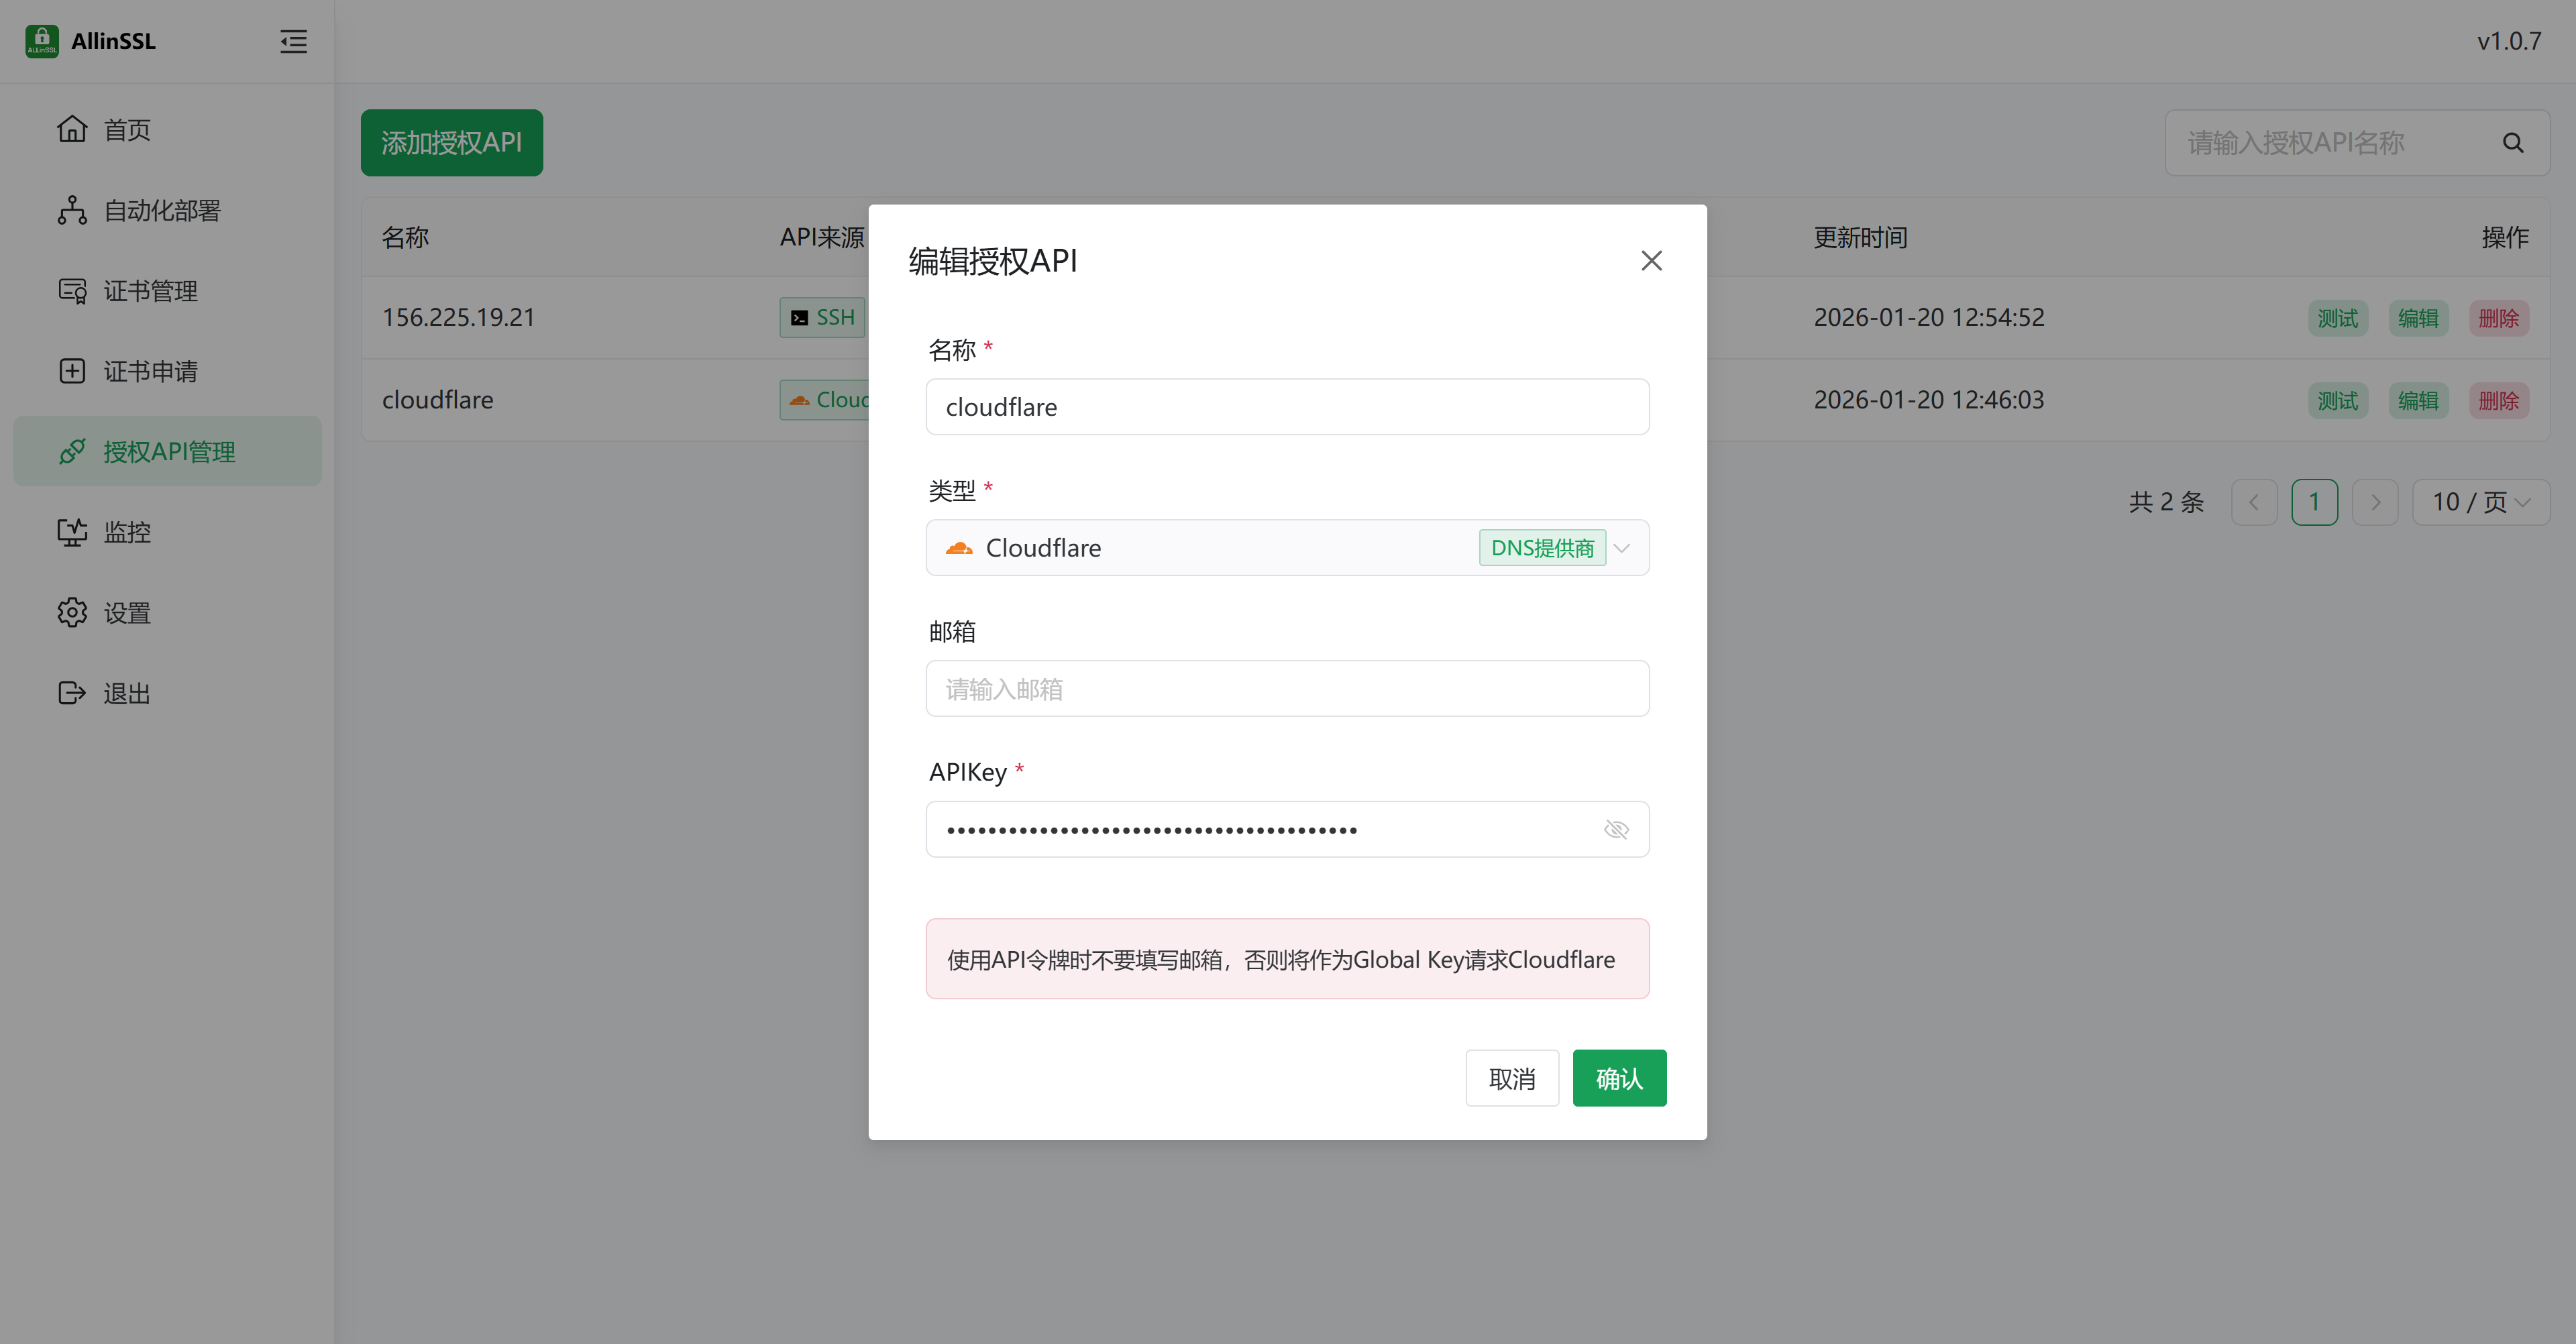
Task: Click the monitor chart icon
Action: [x=72, y=532]
